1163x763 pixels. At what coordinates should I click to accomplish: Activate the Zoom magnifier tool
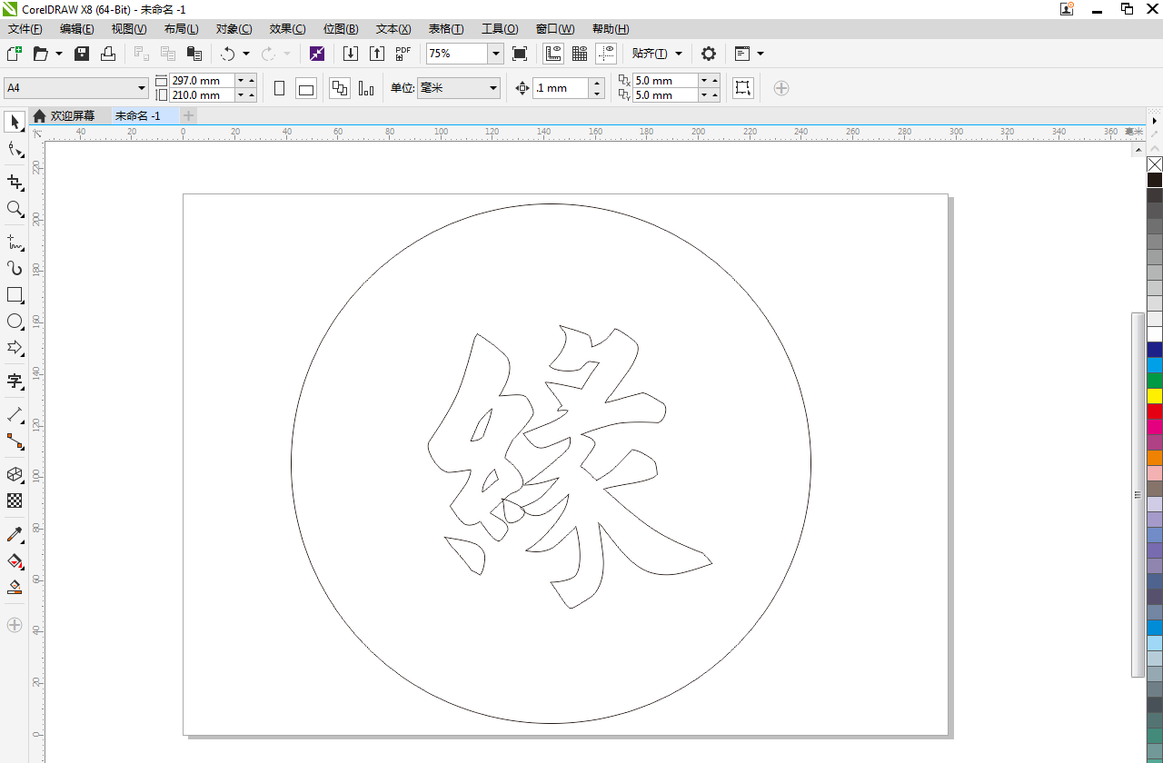point(15,209)
